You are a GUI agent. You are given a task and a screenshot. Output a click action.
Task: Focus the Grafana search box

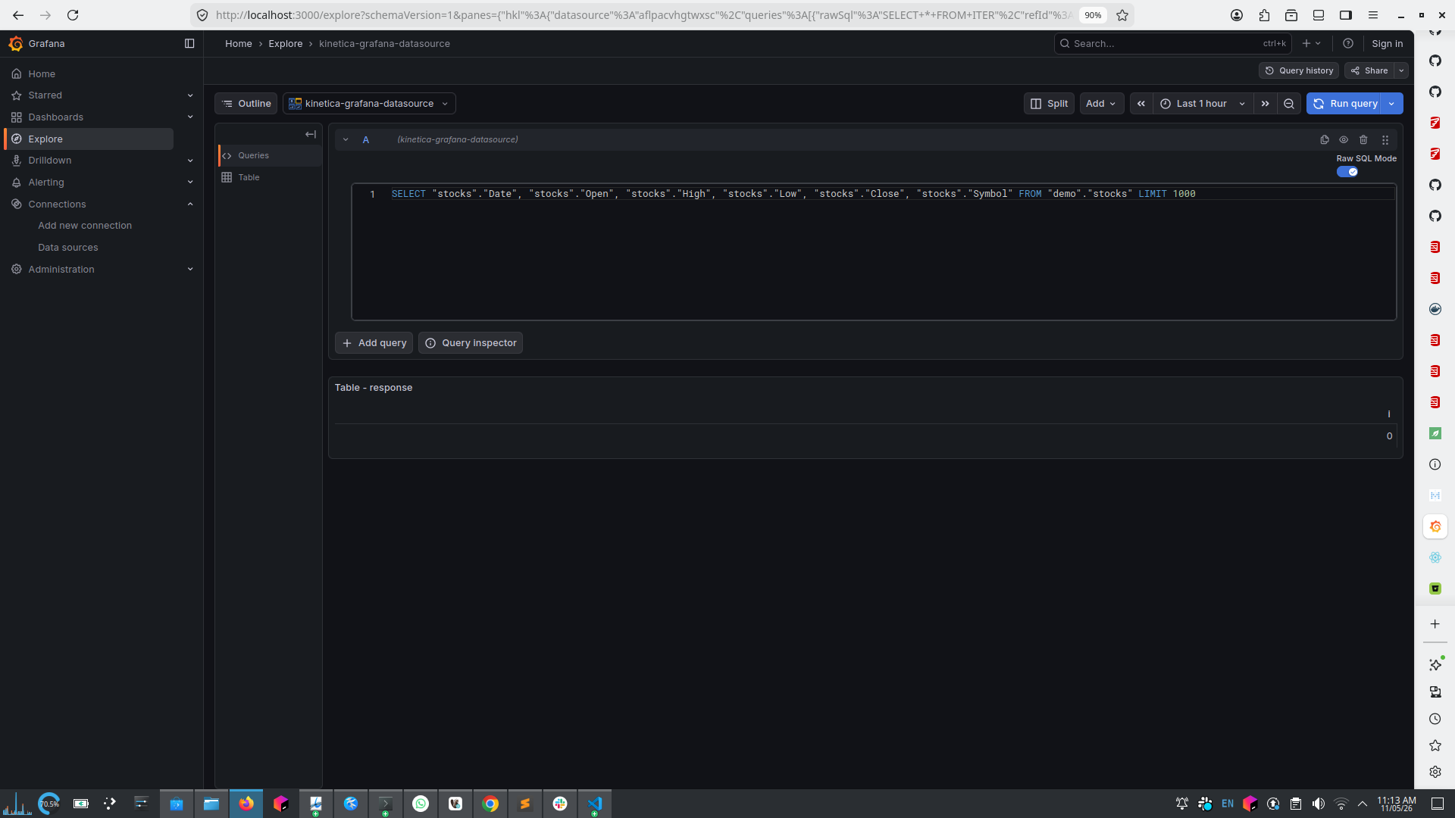(x=1172, y=44)
